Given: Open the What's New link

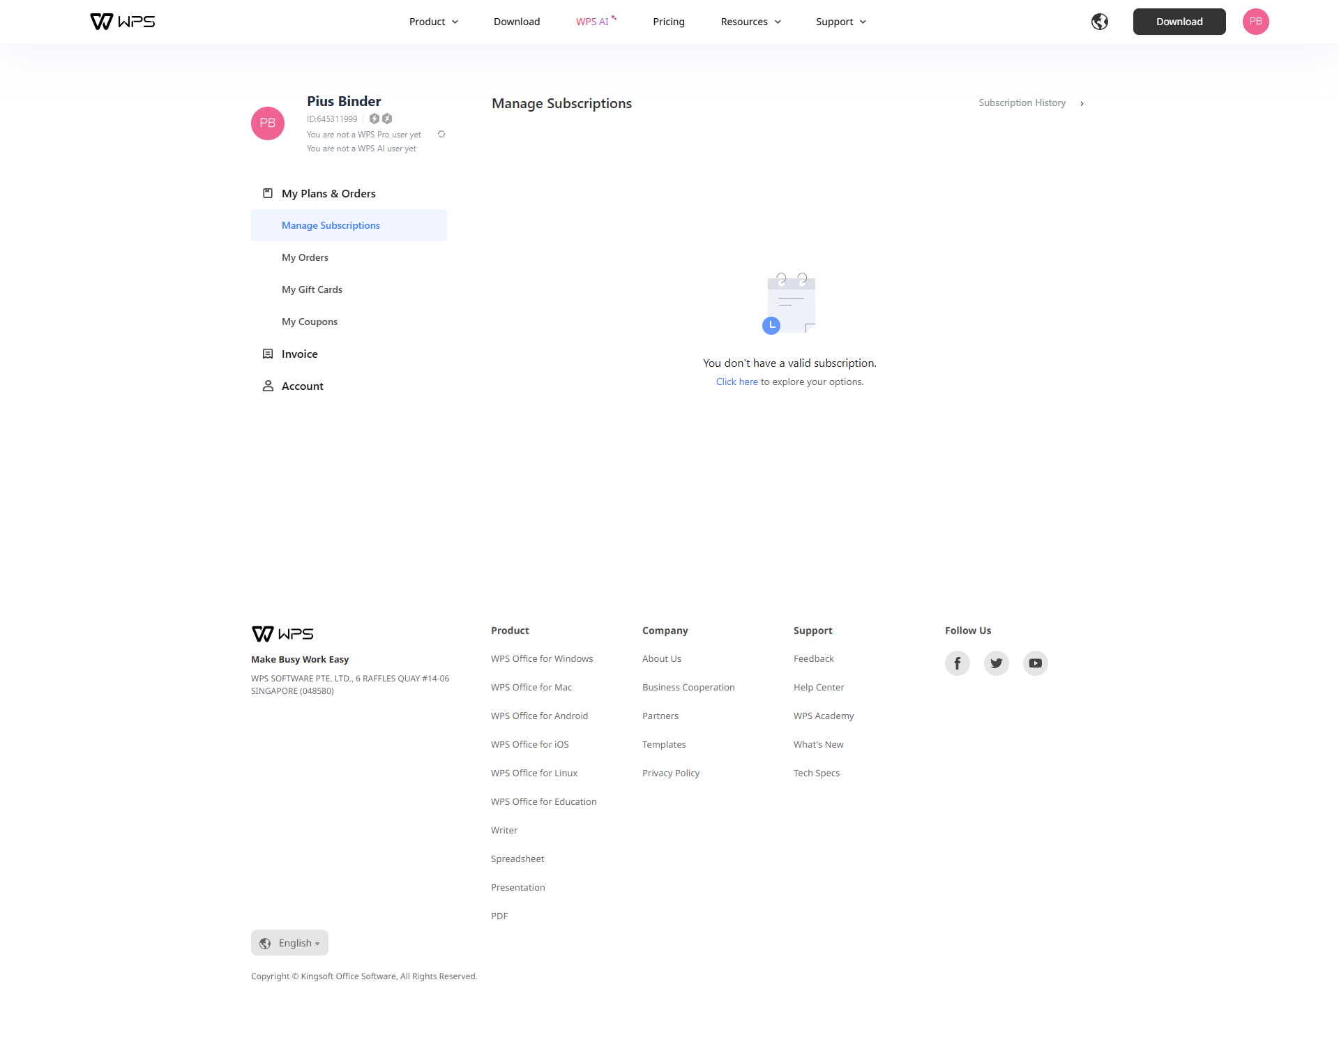Looking at the screenshot, I should pos(819,744).
